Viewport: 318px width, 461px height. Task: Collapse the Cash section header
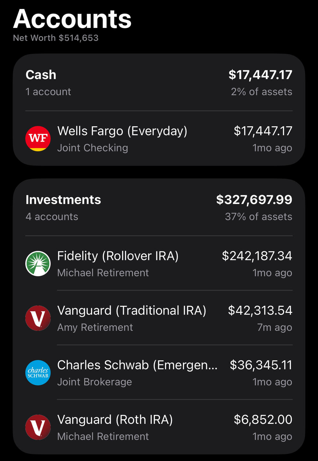(41, 75)
